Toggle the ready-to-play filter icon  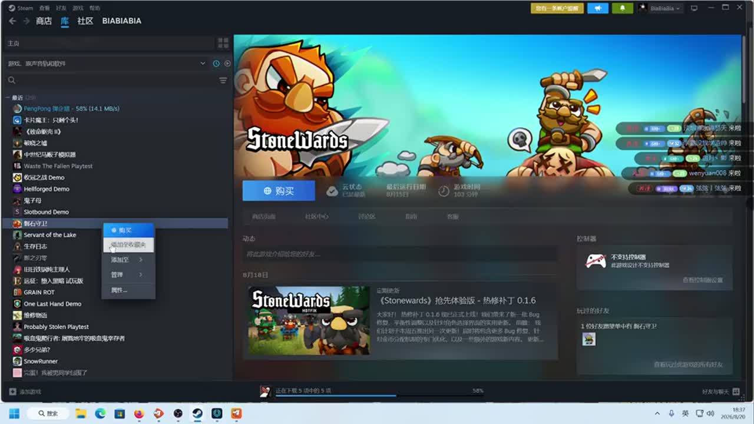pos(227,64)
